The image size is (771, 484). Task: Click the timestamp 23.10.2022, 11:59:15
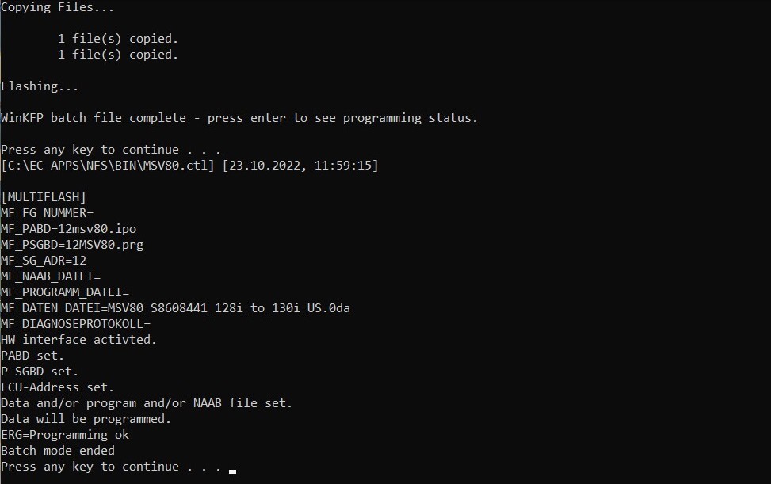[301, 166]
